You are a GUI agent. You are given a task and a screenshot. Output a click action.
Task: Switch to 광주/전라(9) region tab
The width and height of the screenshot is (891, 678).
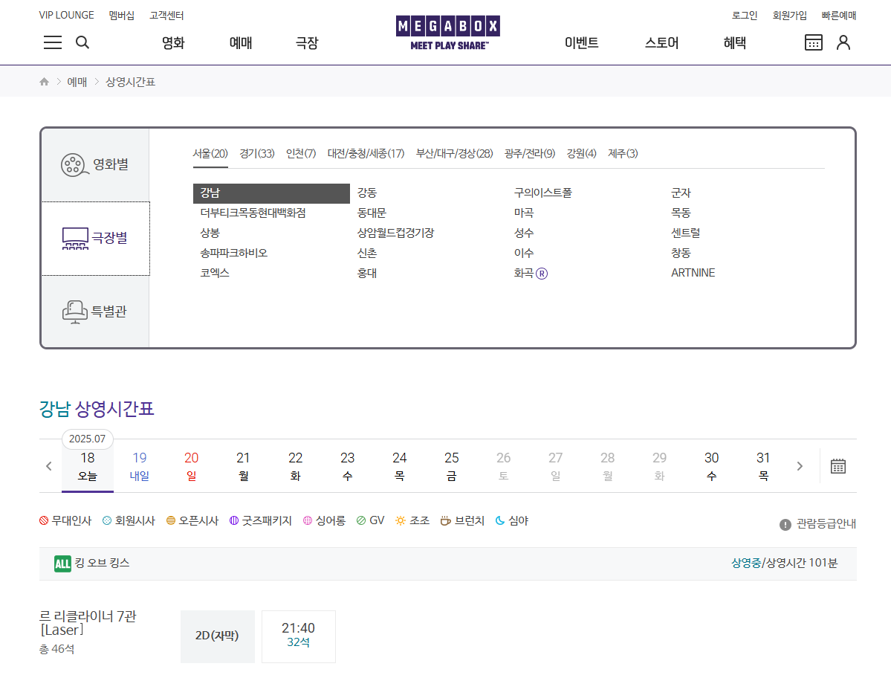[x=530, y=153]
